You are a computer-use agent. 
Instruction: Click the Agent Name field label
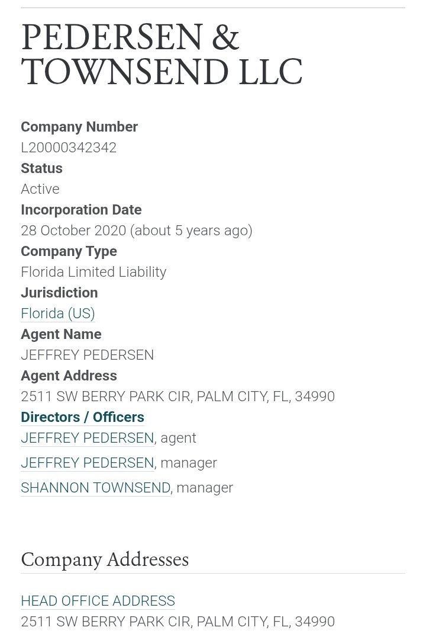[x=61, y=334]
